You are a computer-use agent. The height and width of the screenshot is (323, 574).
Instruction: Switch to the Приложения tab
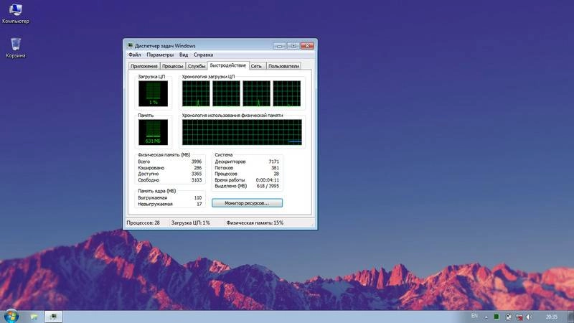point(144,66)
